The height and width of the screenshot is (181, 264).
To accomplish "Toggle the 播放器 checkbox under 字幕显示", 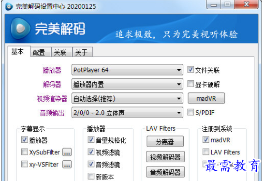I will [x=25, y=140].
